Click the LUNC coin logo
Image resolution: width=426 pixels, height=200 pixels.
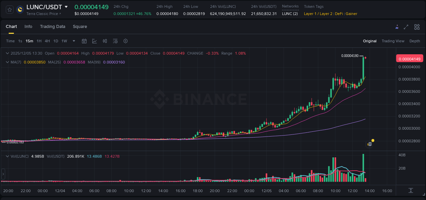pos(19,9)
